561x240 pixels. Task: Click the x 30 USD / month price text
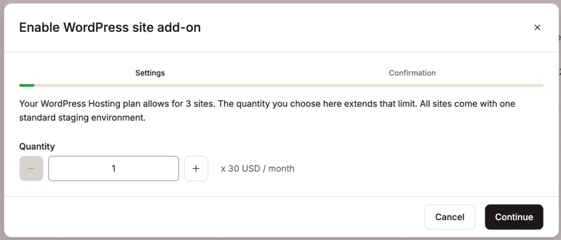coord(257,168)
